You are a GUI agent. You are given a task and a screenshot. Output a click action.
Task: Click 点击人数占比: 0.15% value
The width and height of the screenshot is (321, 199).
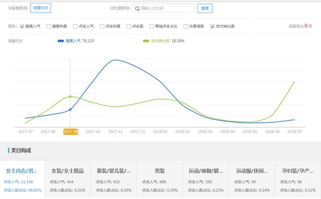point(206,190)
